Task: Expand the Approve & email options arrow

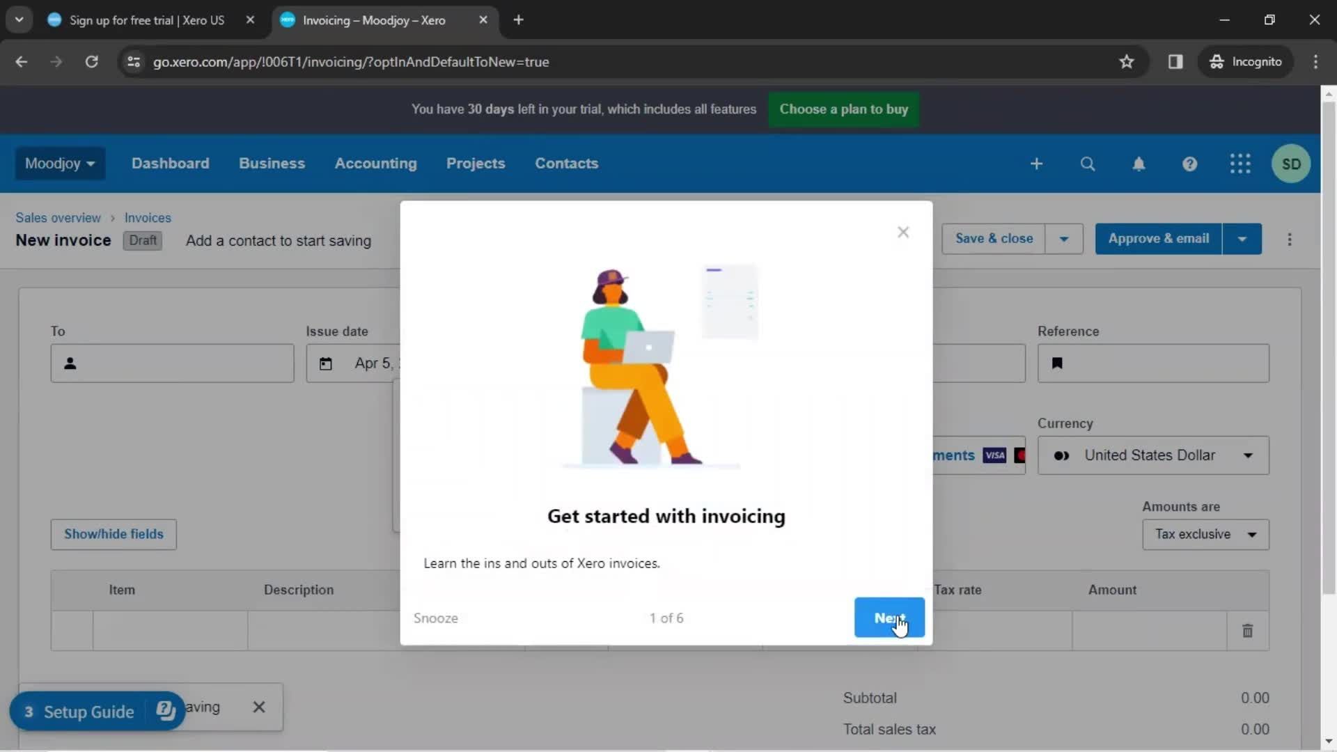Action: 1242,239
